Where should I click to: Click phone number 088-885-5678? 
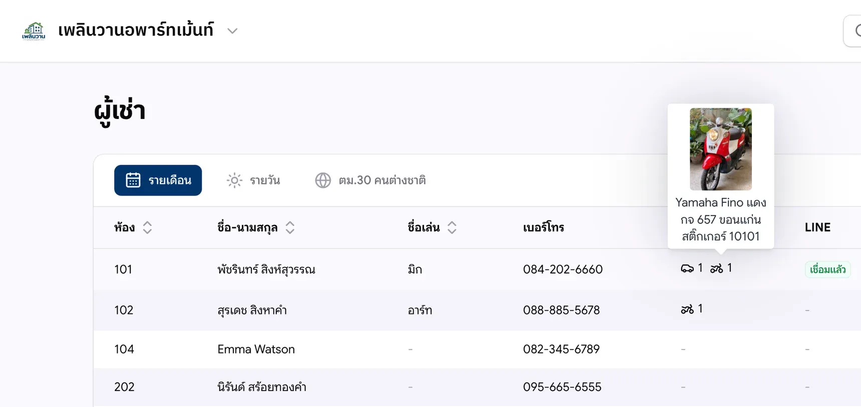point(561,310)
